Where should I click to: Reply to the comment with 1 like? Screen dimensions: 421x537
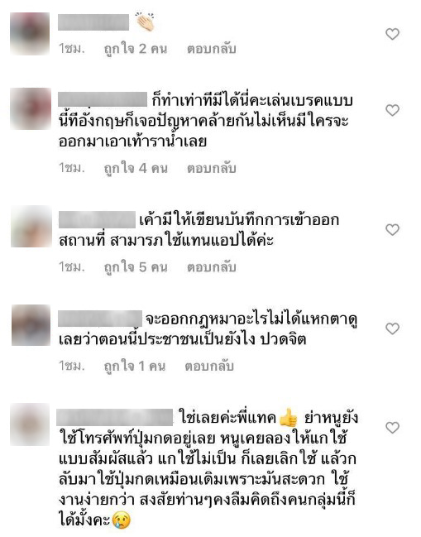point(209,366)
